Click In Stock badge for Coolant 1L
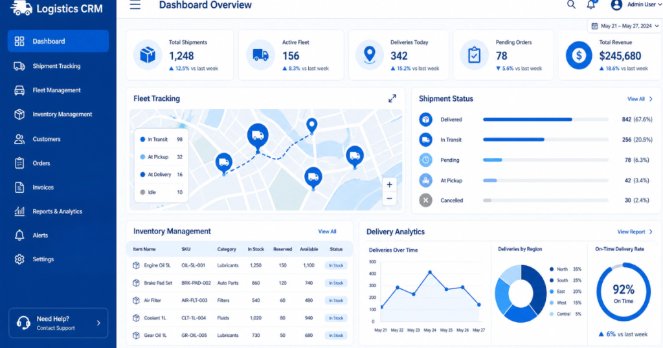This screenshot has width=663, height=348. [336, 318]
